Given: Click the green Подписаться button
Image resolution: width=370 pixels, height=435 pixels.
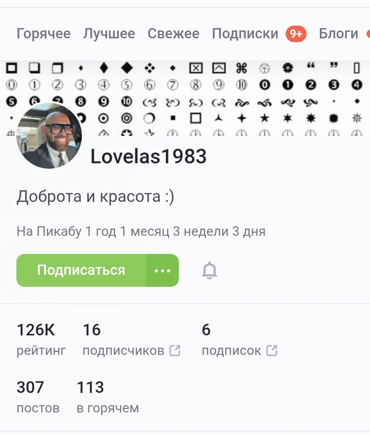Looking at the screenshot, I should (81, 270).
